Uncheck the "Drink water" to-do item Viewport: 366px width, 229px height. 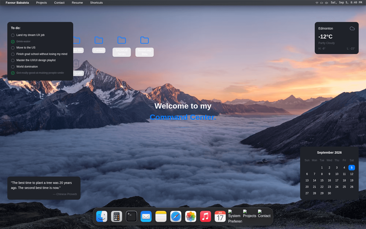[13, 42]
